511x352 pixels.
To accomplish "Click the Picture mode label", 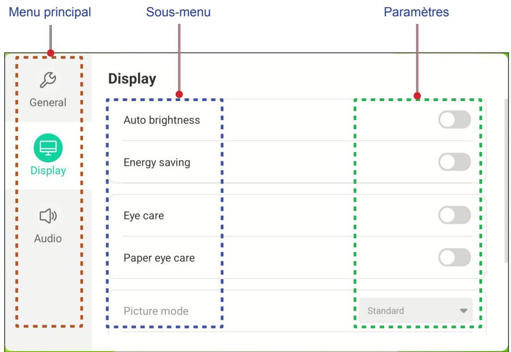I will (x=156, y=311).
